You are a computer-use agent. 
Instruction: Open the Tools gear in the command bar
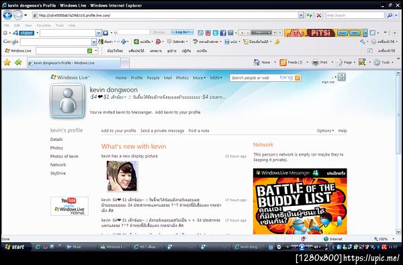point(377,62)
